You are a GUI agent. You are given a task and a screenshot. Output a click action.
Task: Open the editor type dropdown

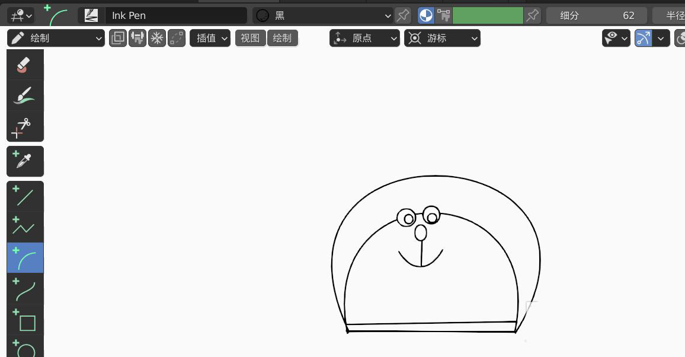pos(21,16)
